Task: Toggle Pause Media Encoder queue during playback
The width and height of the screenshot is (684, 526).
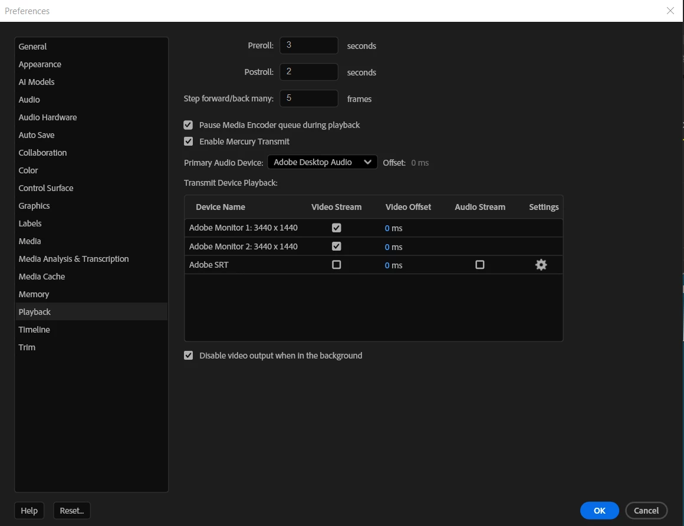Action: (x=188, y=125)
